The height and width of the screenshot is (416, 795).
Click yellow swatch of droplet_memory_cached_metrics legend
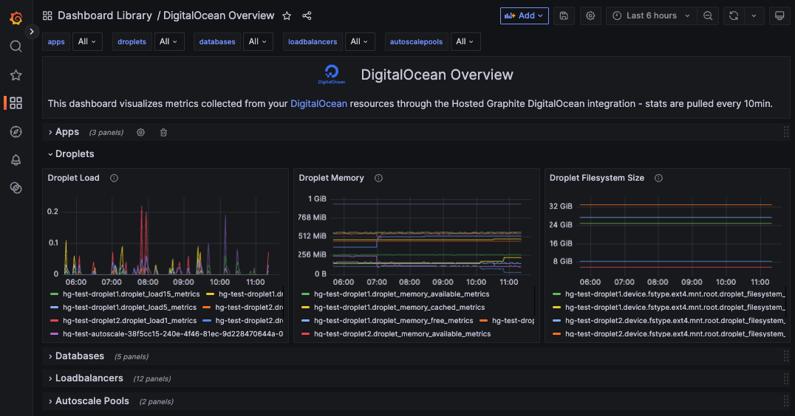pos(305,307)
